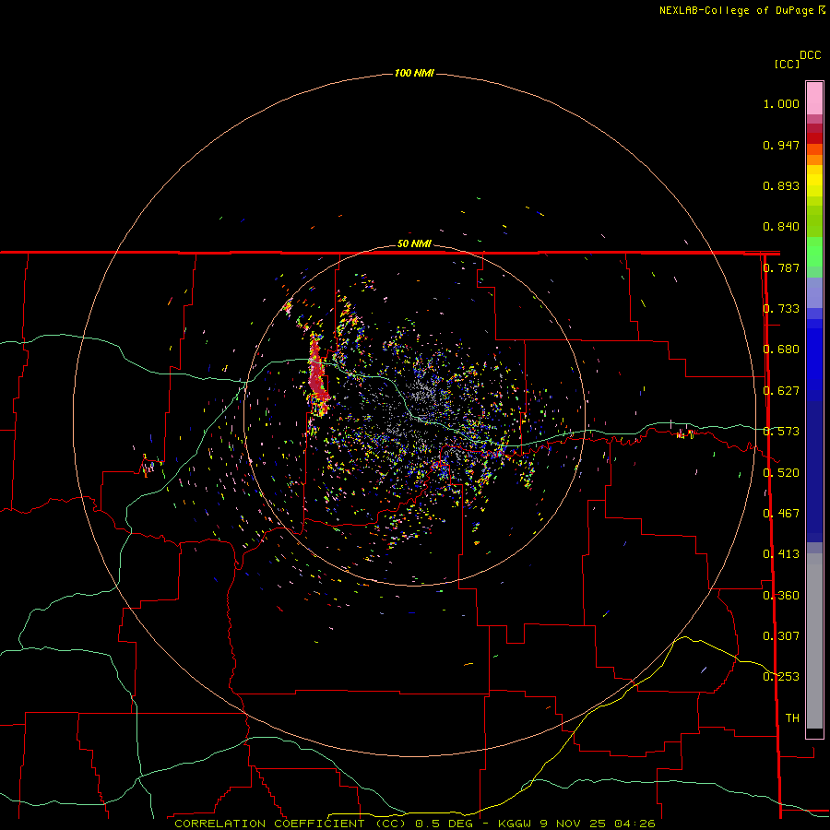Image resolution: width=830 pixels, height=830 pixels.
Task: Pick the orange legend swatch
Action: coord(814,160)
